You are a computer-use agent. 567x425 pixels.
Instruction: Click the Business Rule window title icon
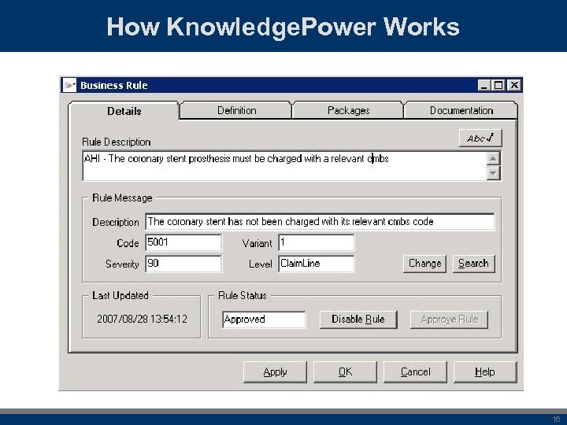pos(69,85)
